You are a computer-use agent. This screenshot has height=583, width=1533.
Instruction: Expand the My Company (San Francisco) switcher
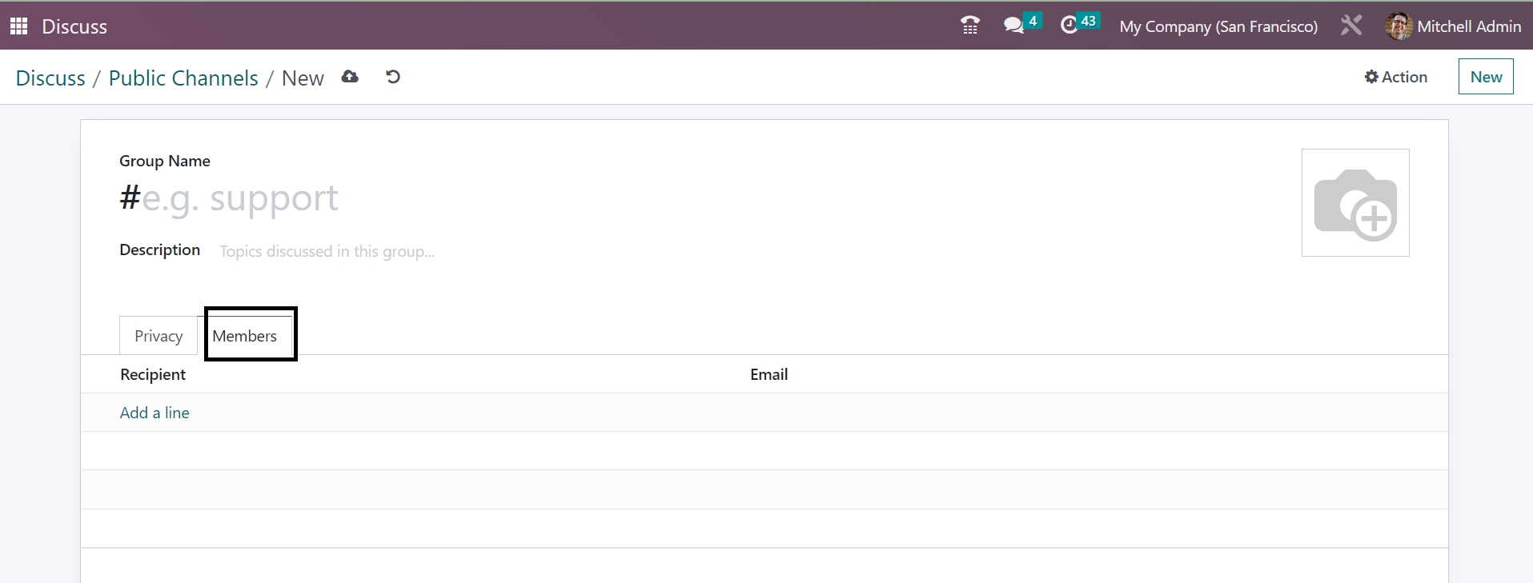point(1218,26)
